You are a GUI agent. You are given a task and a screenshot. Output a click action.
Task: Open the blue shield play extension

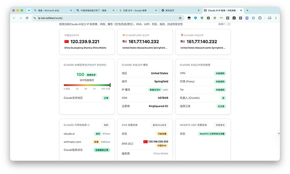pos(195,18)
